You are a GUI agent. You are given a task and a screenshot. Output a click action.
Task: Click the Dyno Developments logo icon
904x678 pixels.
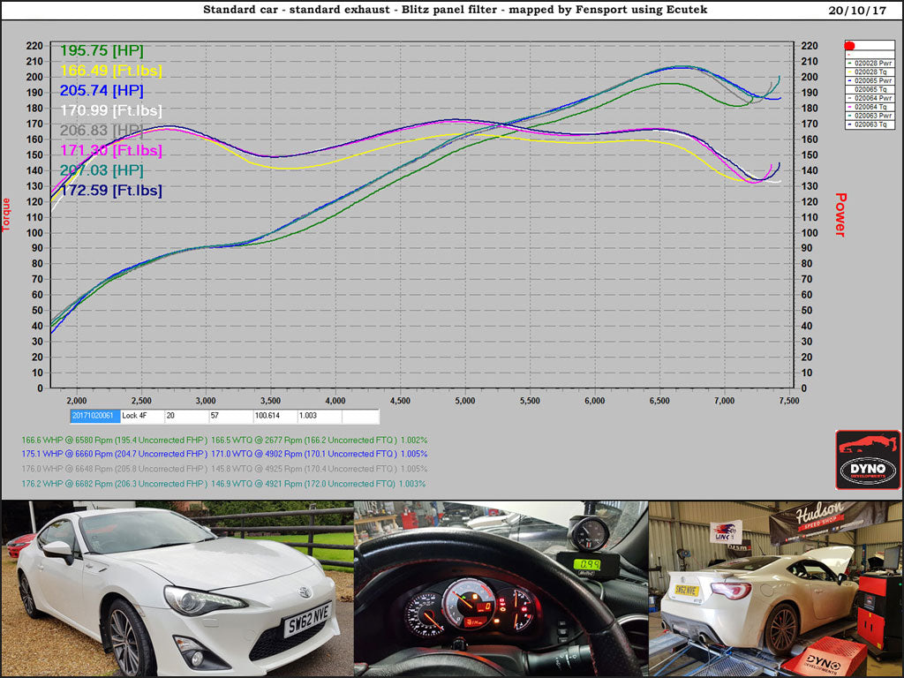(868, 460)
